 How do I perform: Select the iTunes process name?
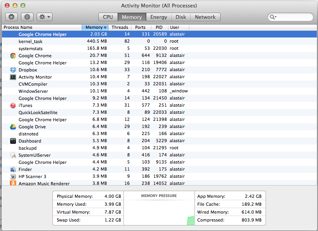(x=25, y=105)
